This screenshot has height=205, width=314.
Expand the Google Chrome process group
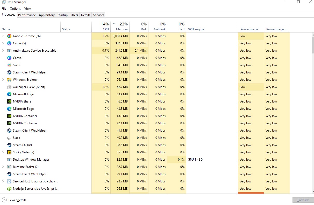[3, 36]
